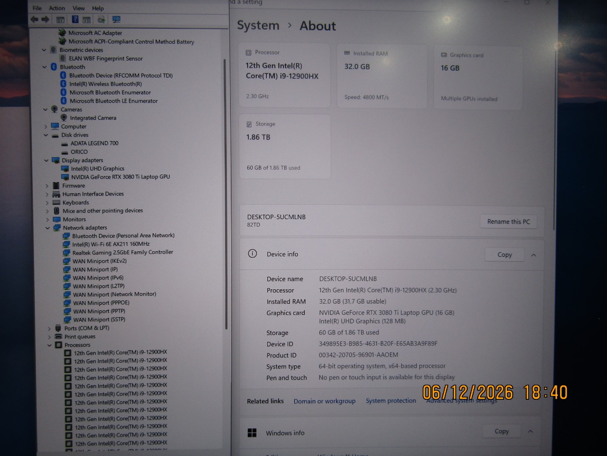Select Mice and other pointing devices

[x=103, y=211]
